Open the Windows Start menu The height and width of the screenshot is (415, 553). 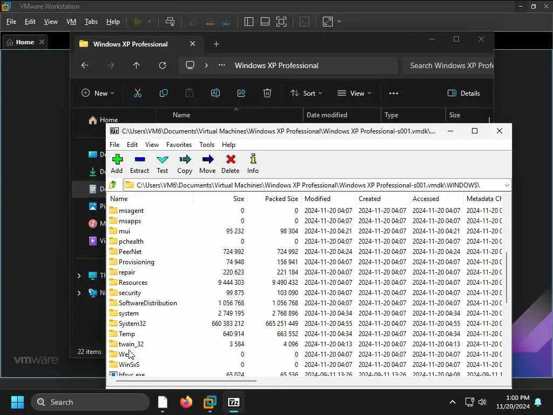pos(17,402)
